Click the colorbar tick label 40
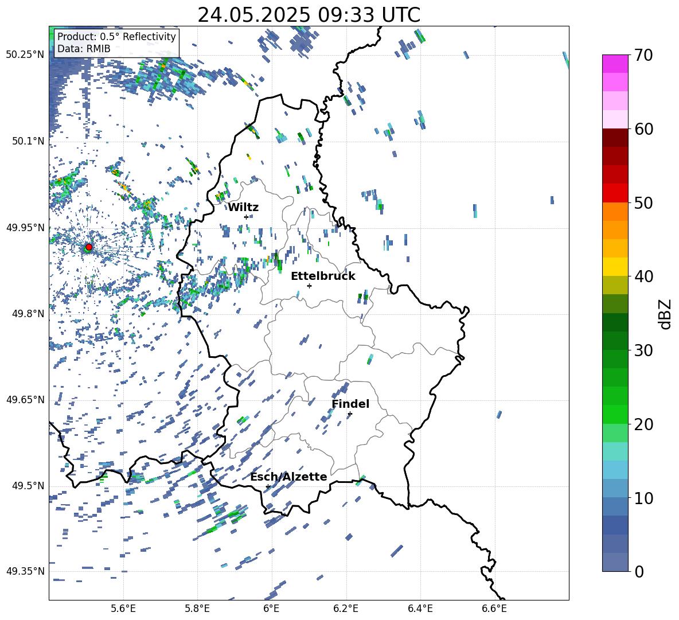 click(x=643, y=276)
